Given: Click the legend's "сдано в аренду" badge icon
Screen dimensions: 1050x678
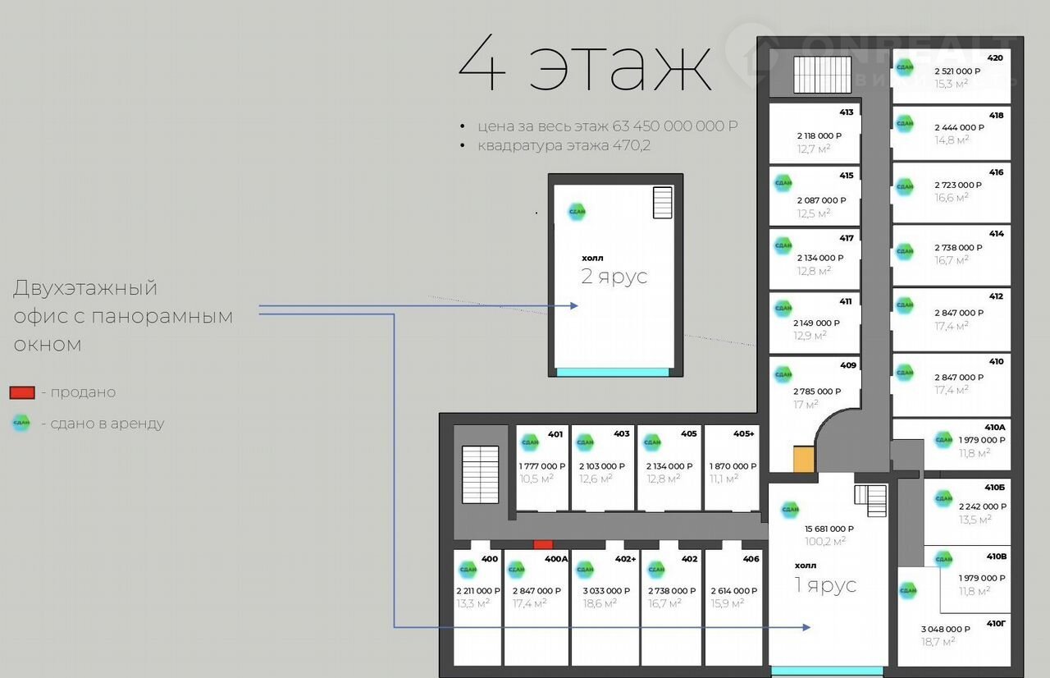Looking at the screenshot, I should [21, 424].
